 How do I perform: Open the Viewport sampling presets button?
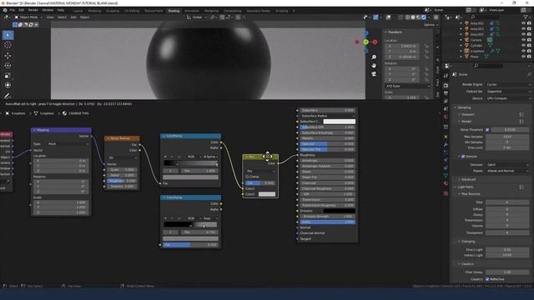point(521,114)
